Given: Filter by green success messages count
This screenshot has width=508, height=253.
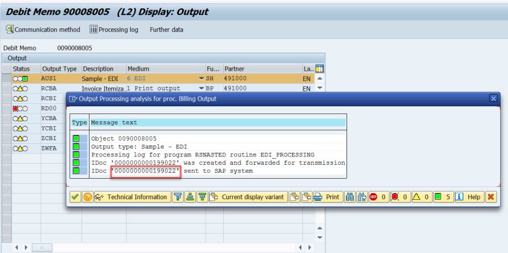Looking at the screenshot, I should [443, 197].
